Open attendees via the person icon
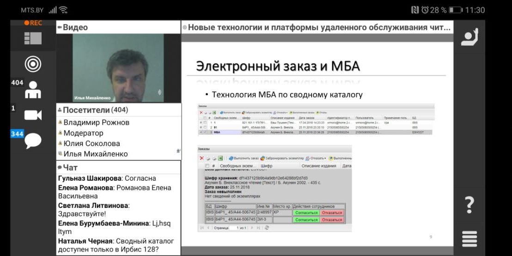The image size is (512, 256). click(33, 90)
